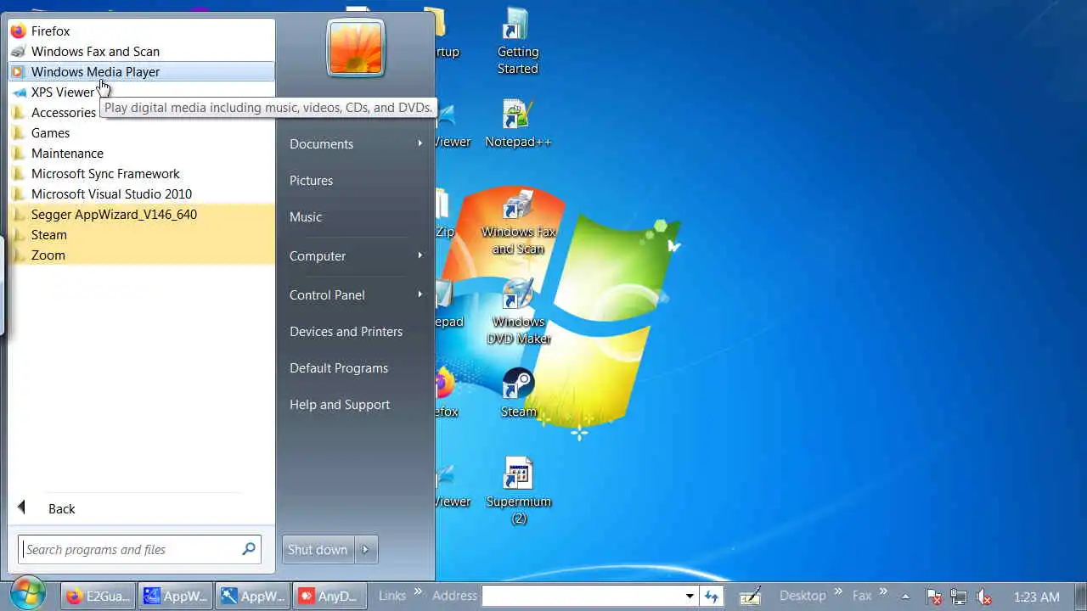Expand the Maintenance folder
1087x611 pixels.
point(141,153)
